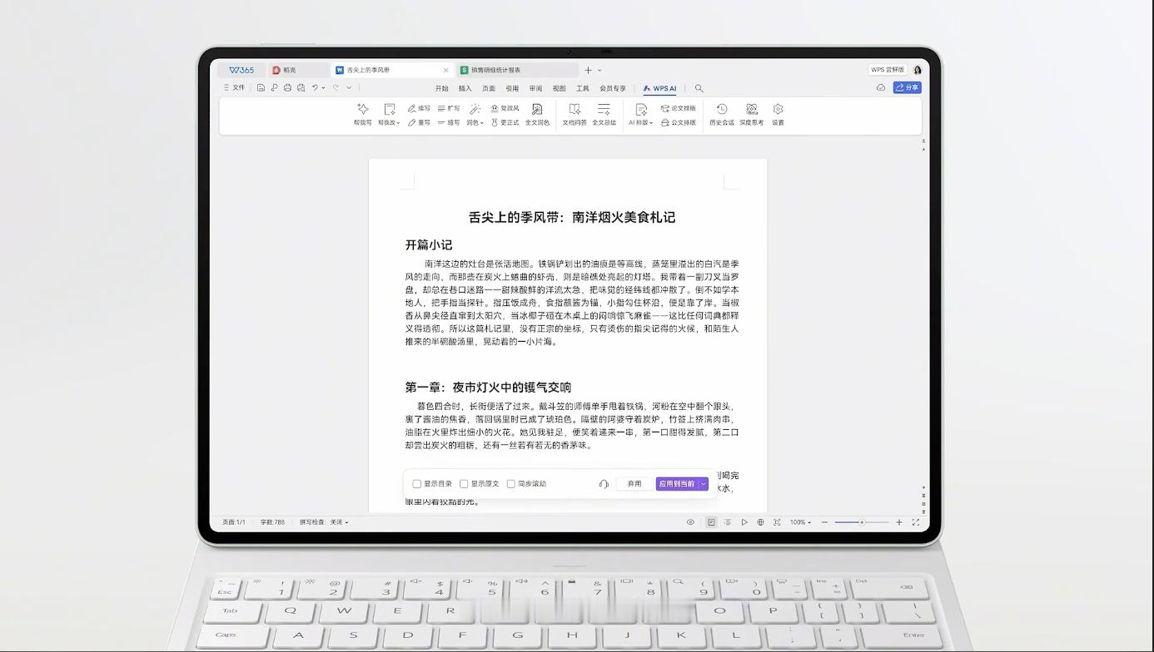Click the 缩写 shorten-text tool
The height and width of the screenshot is (652, 1154).
tap(449, 122)
